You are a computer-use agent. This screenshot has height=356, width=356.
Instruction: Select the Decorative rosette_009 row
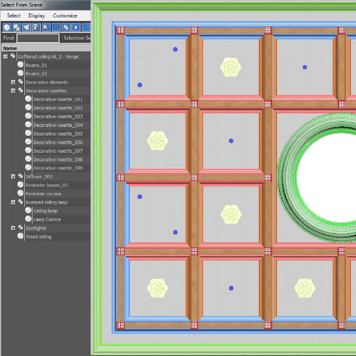point(58,168)
